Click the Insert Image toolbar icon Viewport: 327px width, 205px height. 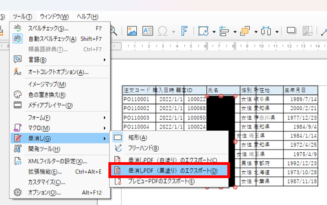[x=132, y=31]
